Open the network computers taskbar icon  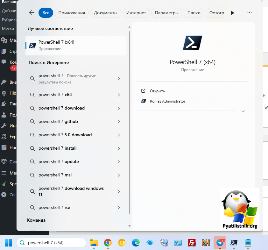(x=164, y=243)
